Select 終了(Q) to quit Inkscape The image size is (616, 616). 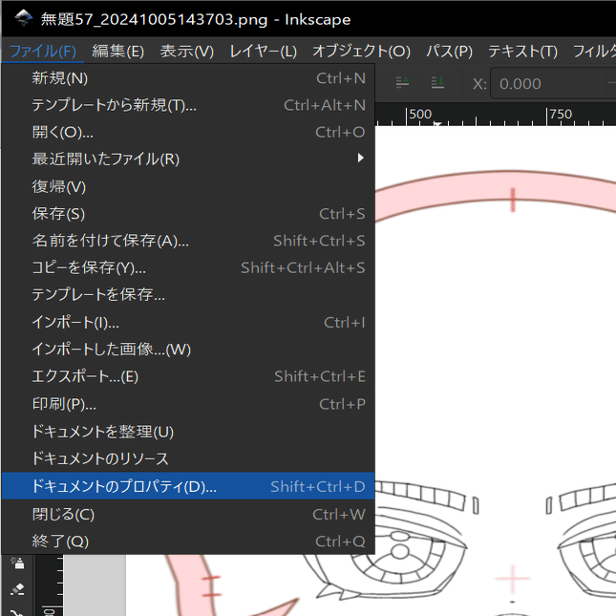point(188,541)
